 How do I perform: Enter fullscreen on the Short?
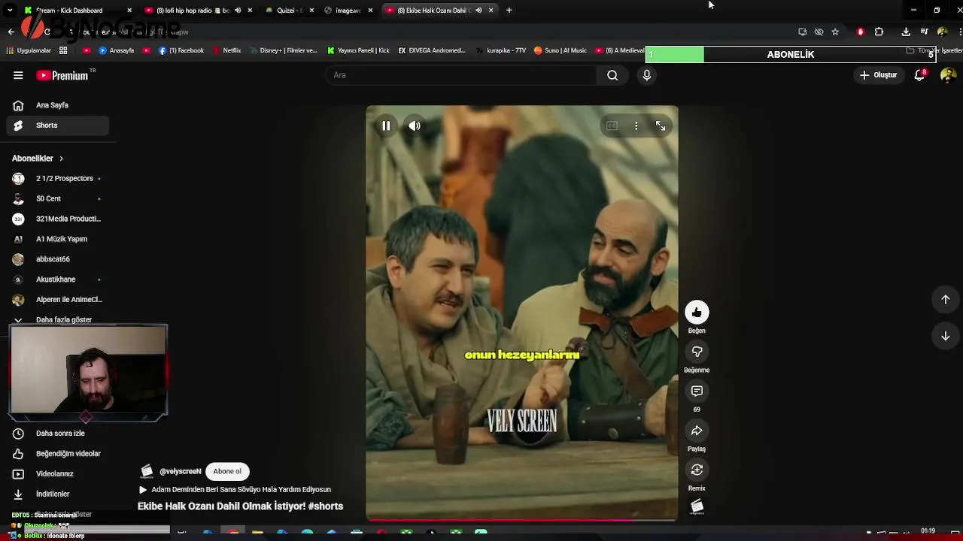660,126
